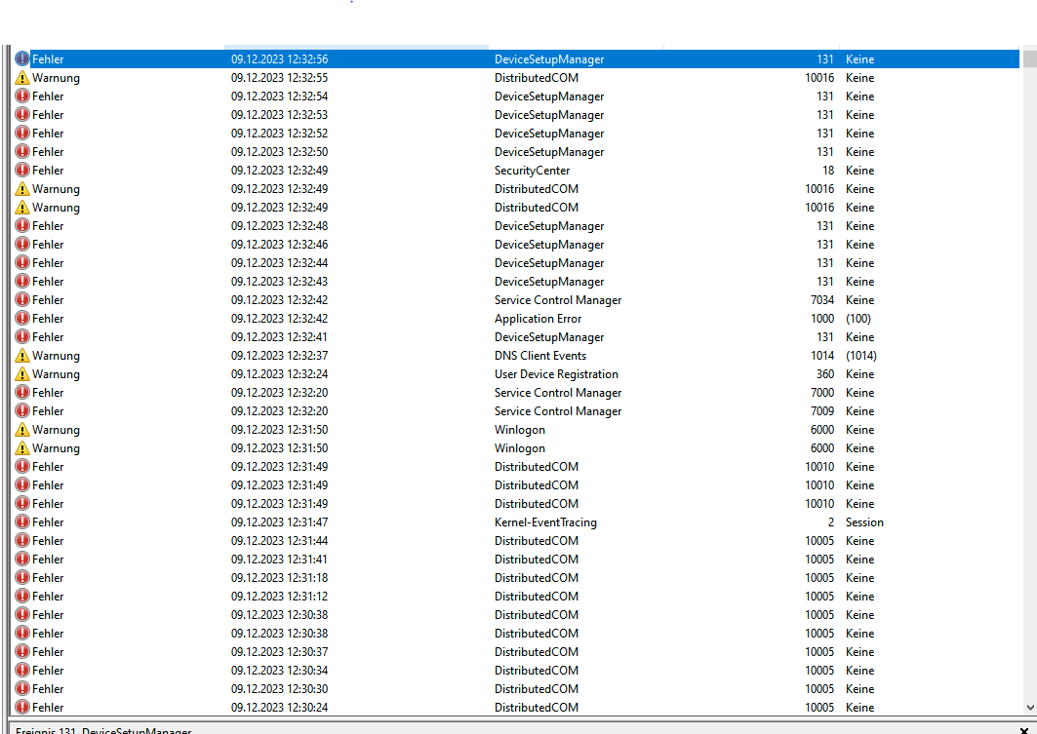Click the error icon of the Application Error event
The width and height of the screenshot is (1037, 734).
(x=21, y=318)
